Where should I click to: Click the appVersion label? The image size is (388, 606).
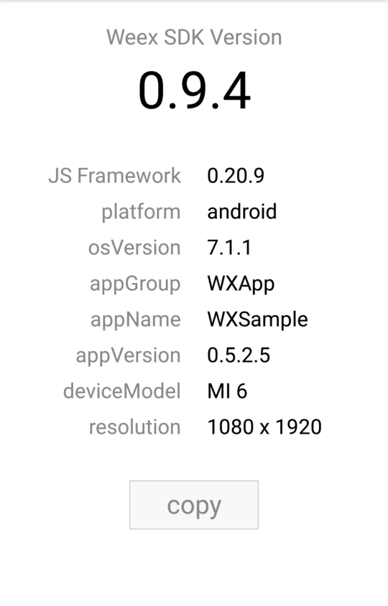(x=128, y=355)
